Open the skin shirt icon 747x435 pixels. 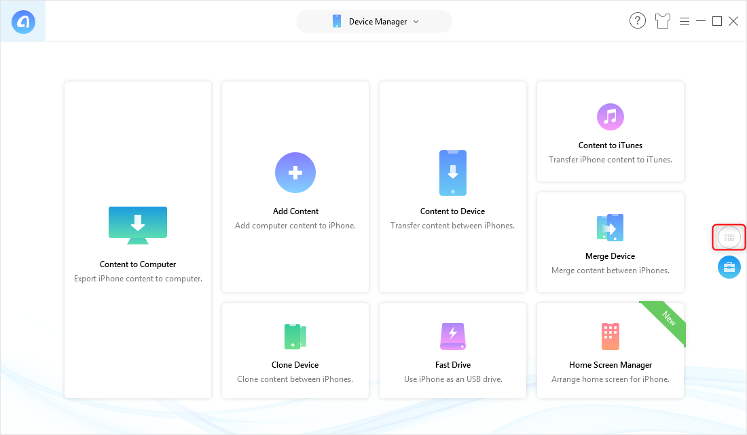(663, 21)
